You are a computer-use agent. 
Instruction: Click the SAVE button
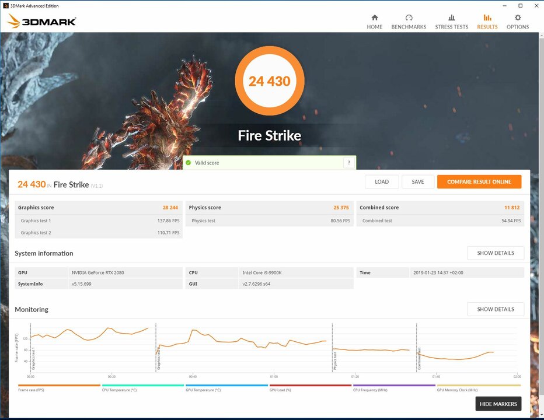coord(418,182)
